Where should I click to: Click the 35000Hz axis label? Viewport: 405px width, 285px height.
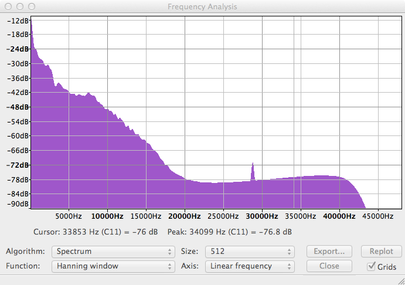(x=301, y=216)
